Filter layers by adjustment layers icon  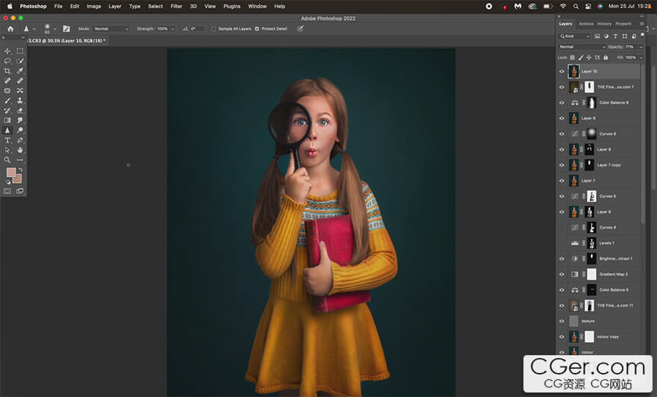[606, 37]
